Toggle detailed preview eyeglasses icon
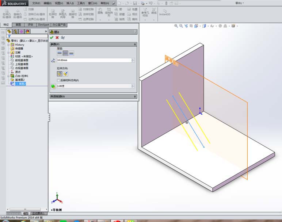 tap(63, 38)
